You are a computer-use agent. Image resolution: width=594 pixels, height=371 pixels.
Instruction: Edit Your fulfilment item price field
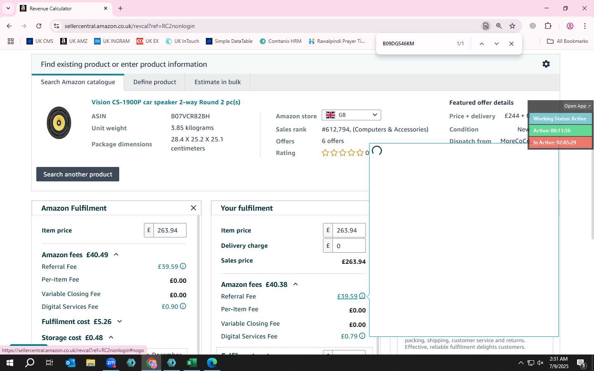349,230
